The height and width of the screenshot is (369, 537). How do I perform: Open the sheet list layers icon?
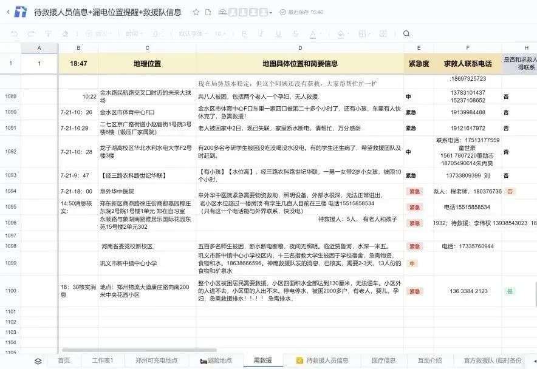[38, 361]
